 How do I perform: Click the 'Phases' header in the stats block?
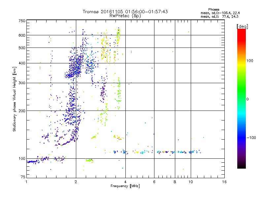[x=214, y=10]
